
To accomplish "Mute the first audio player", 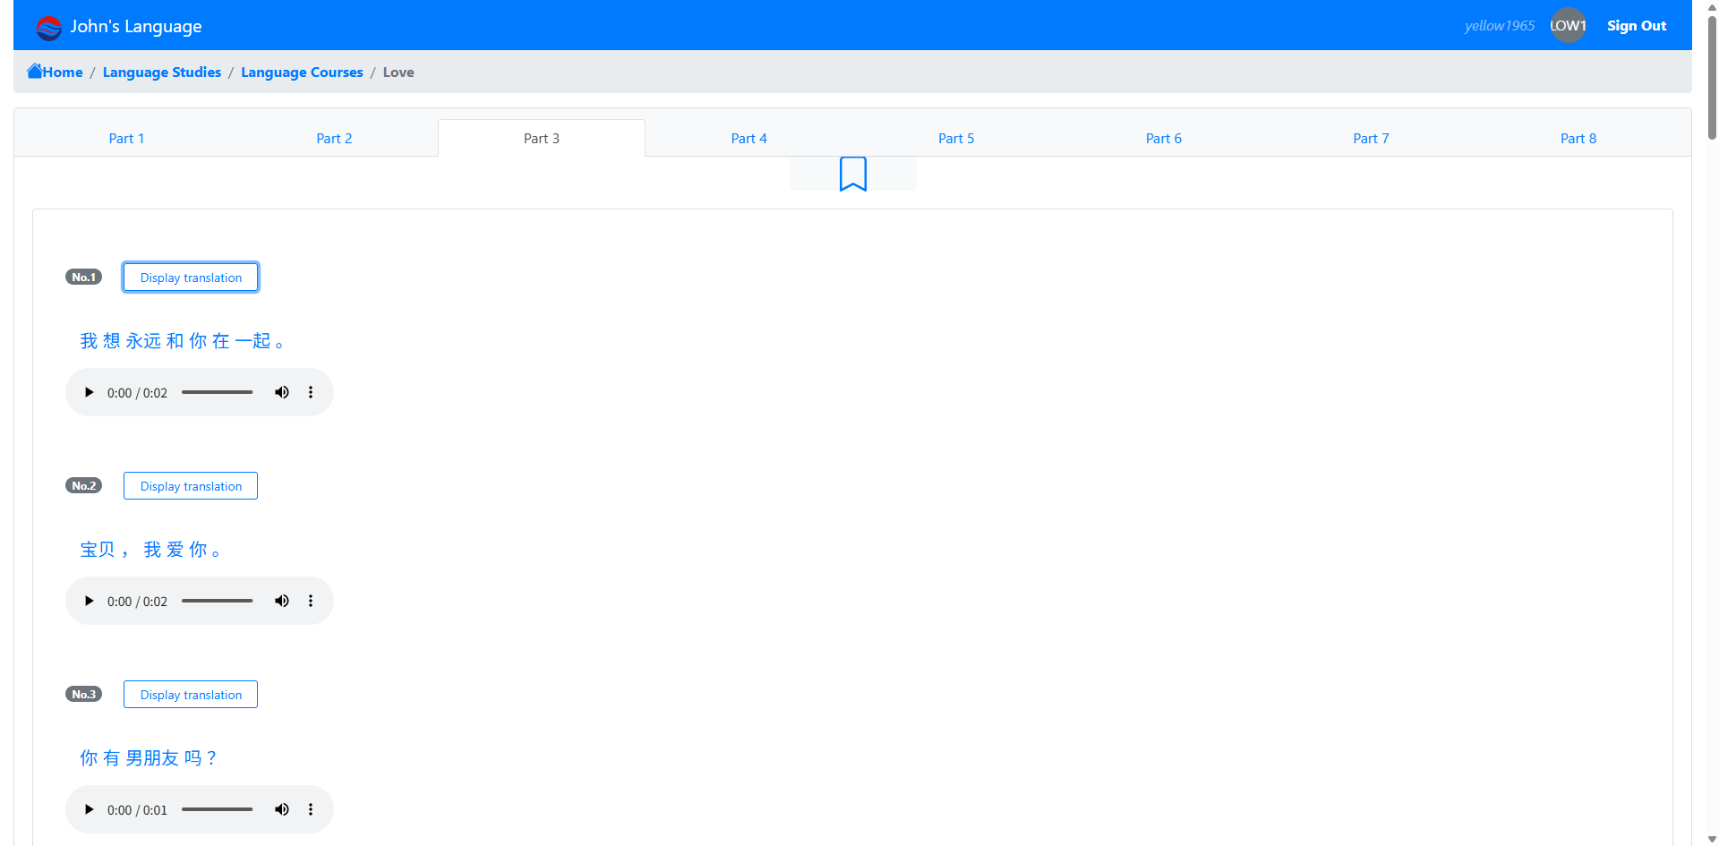I will (x=282, y=392).
